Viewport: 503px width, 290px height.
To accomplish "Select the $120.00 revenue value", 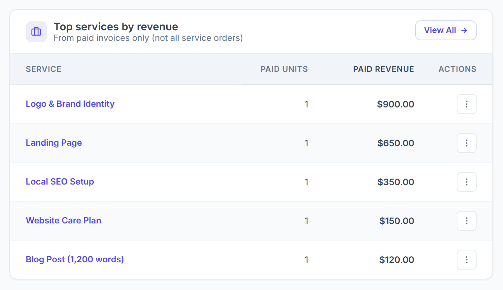I will point(397,260).
